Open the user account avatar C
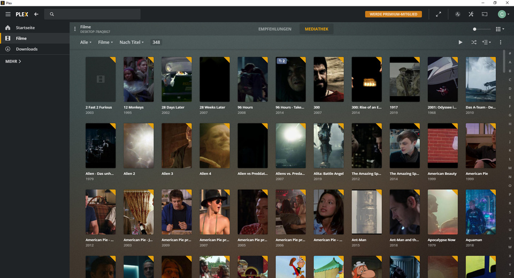The width and height of the screenshot is (514, 278). click(x=502, y=14)
